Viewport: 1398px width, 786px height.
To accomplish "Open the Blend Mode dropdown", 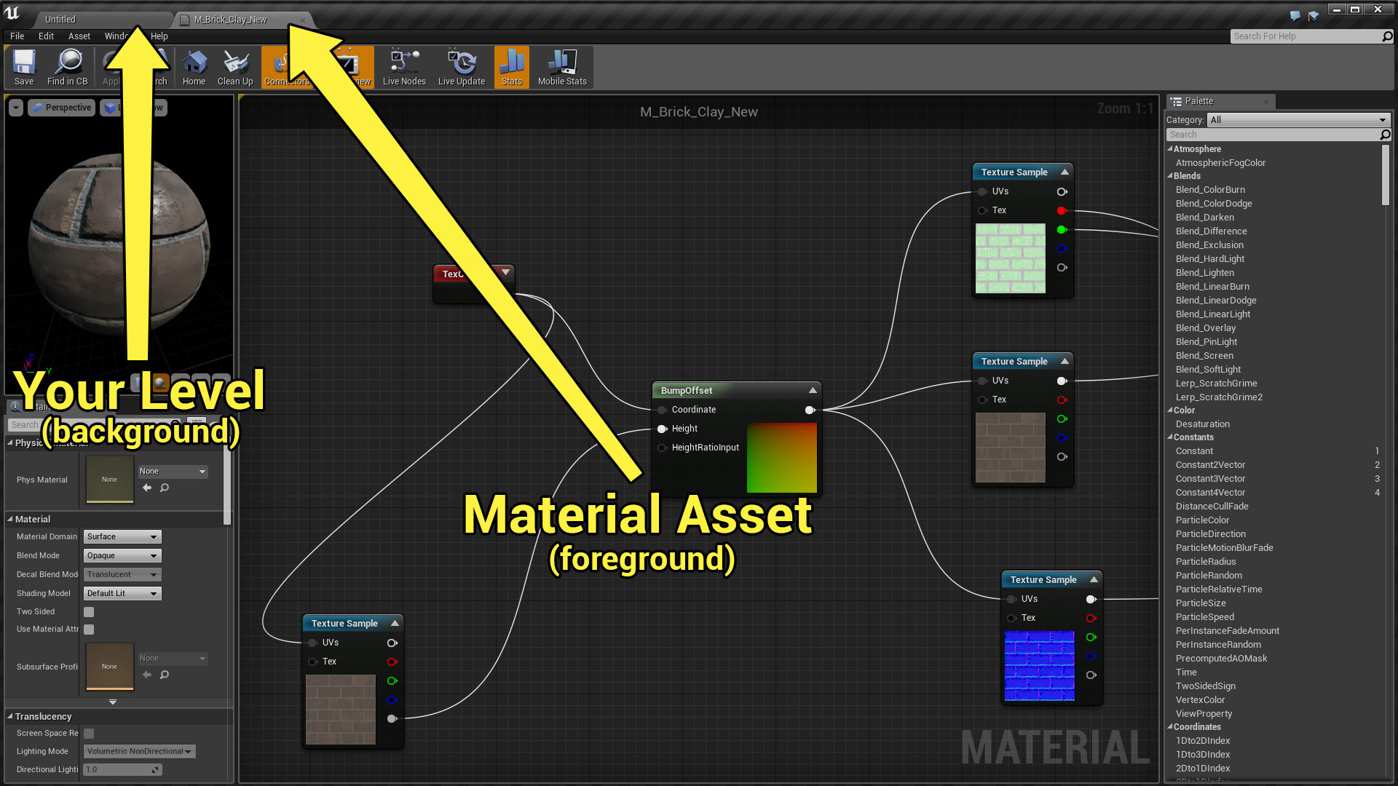I will (x=122, y=555).
